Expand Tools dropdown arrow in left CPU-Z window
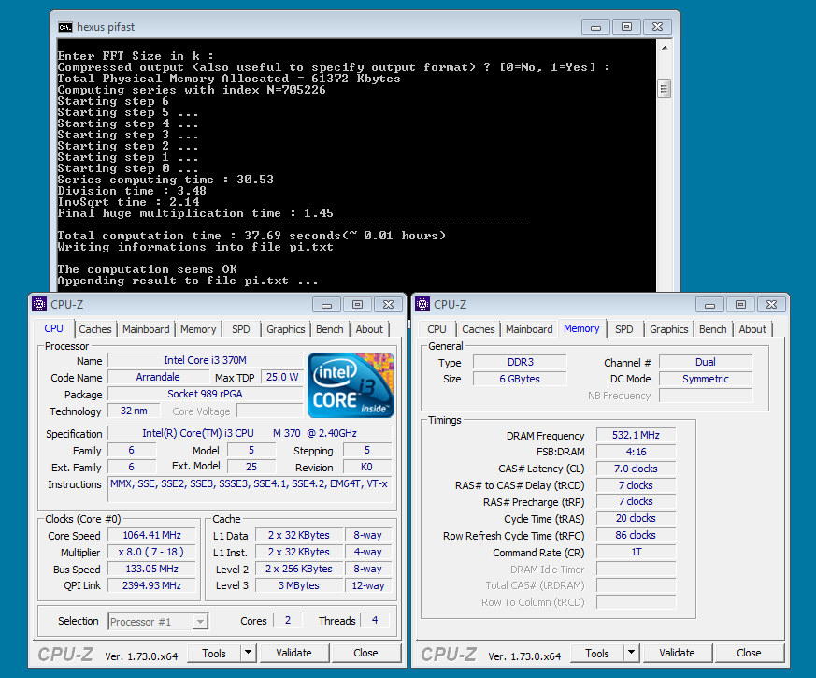The image size is (816, 678). tap(249, 653)
